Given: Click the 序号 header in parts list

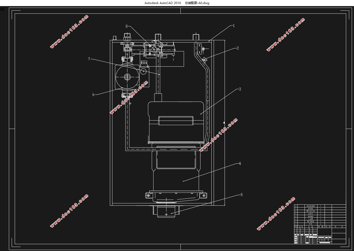Looking at the screenshot, I should pos(296,226).
